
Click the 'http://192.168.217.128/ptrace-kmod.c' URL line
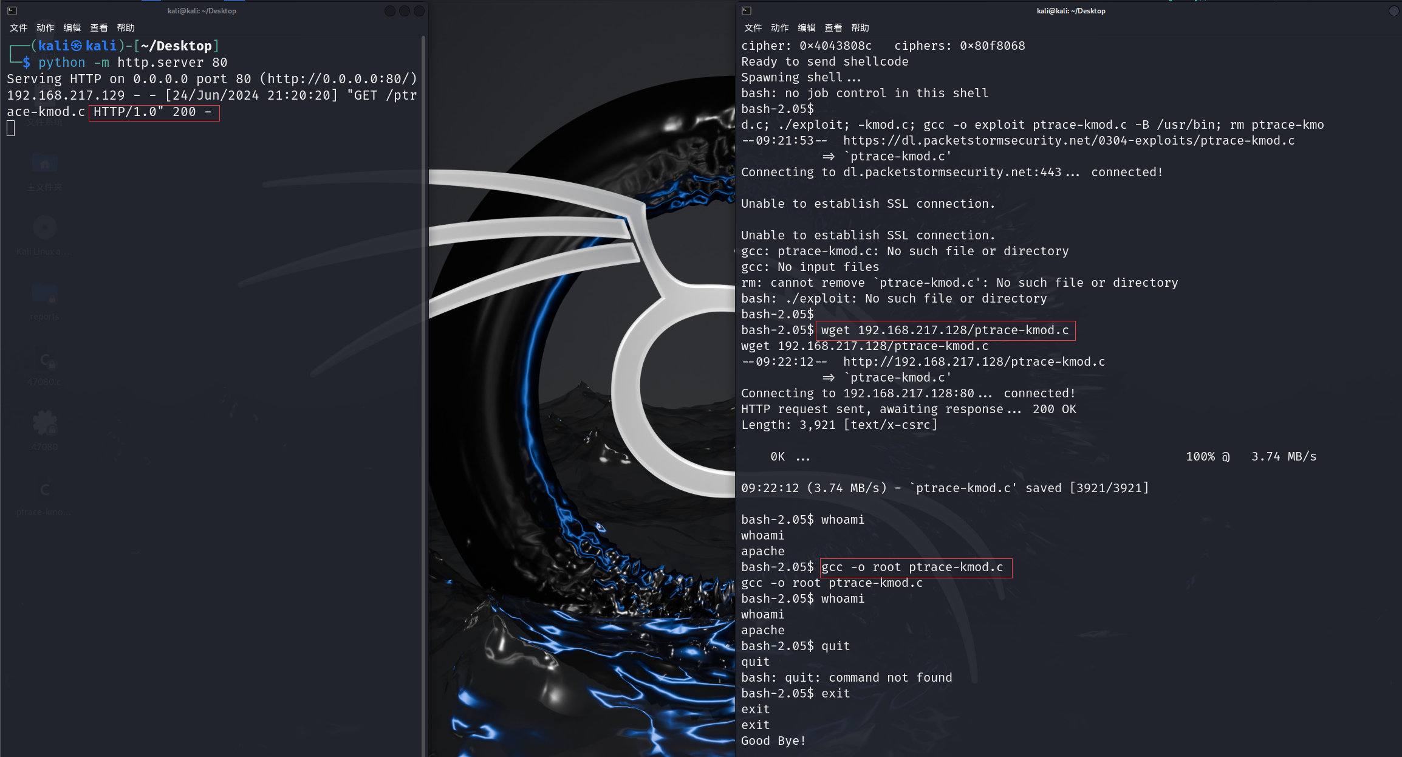coord(923,361)
